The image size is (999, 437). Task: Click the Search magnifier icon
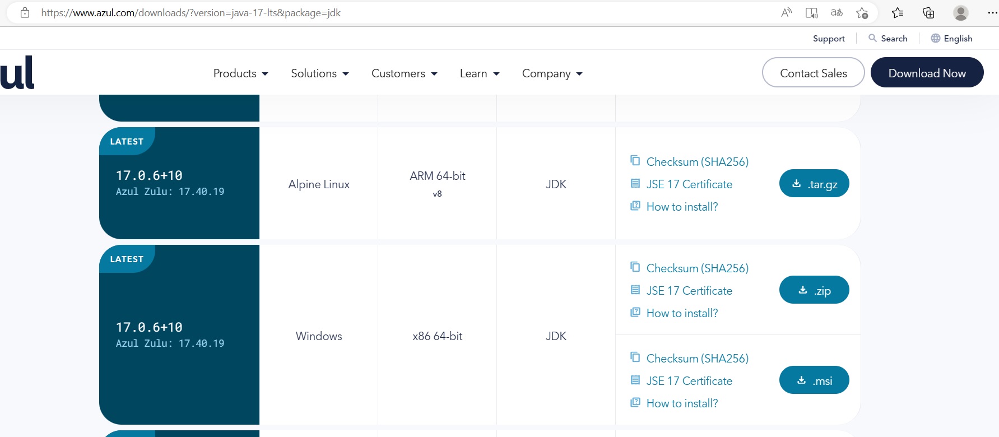[872, 38]
